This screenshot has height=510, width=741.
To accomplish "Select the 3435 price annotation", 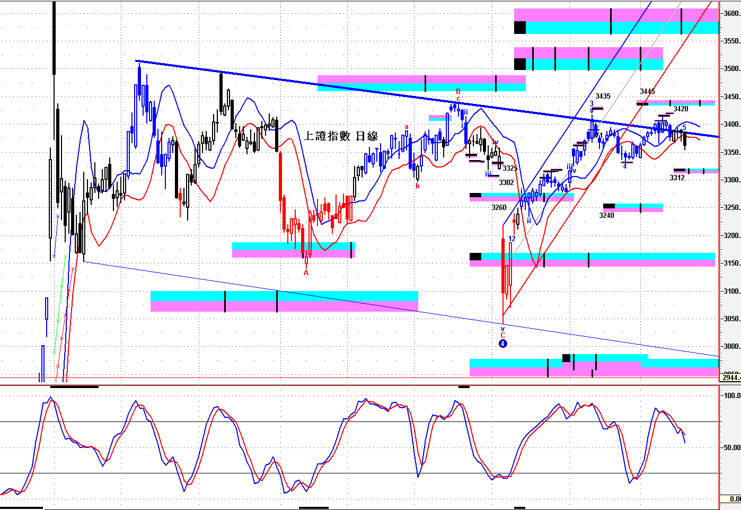I will pyautogui.click(x=603, y=96).
